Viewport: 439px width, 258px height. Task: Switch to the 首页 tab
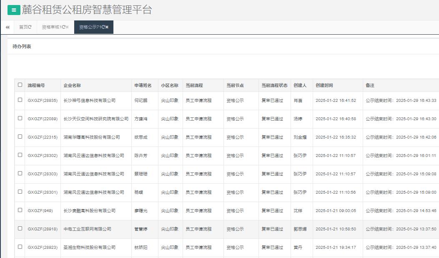[x=23, y=27]
